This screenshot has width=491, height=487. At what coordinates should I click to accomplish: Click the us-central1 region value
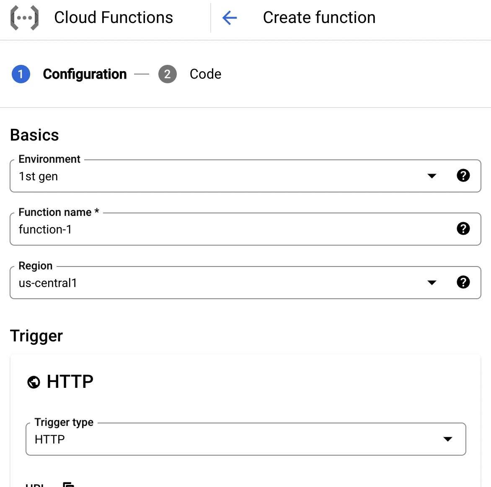coord(48,283)
